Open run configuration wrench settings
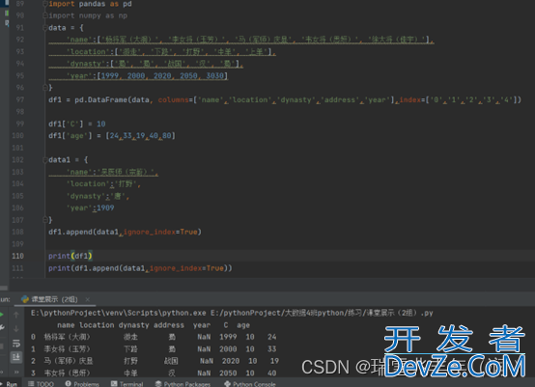 pos(2,328)
